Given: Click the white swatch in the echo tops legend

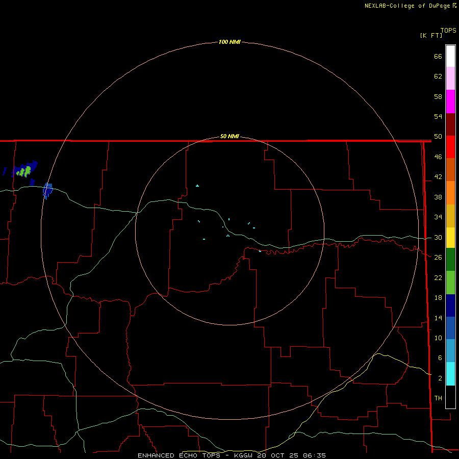Looking at the screenshot, I should (x=450, y=56).
